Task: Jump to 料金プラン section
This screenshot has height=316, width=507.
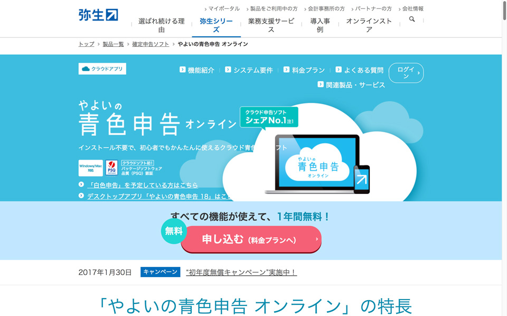Action: coord(308,70)
